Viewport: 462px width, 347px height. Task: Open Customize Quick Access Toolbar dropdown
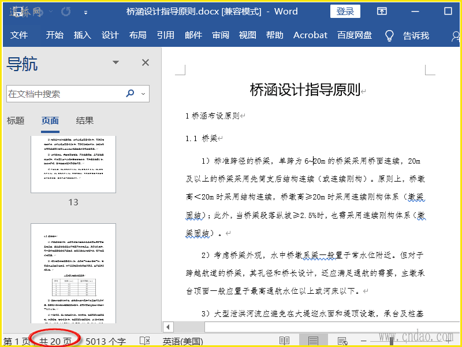click(86, 12)
